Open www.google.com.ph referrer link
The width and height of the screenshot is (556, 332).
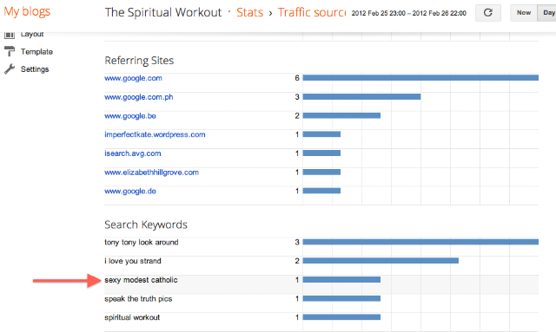point(139,97)
